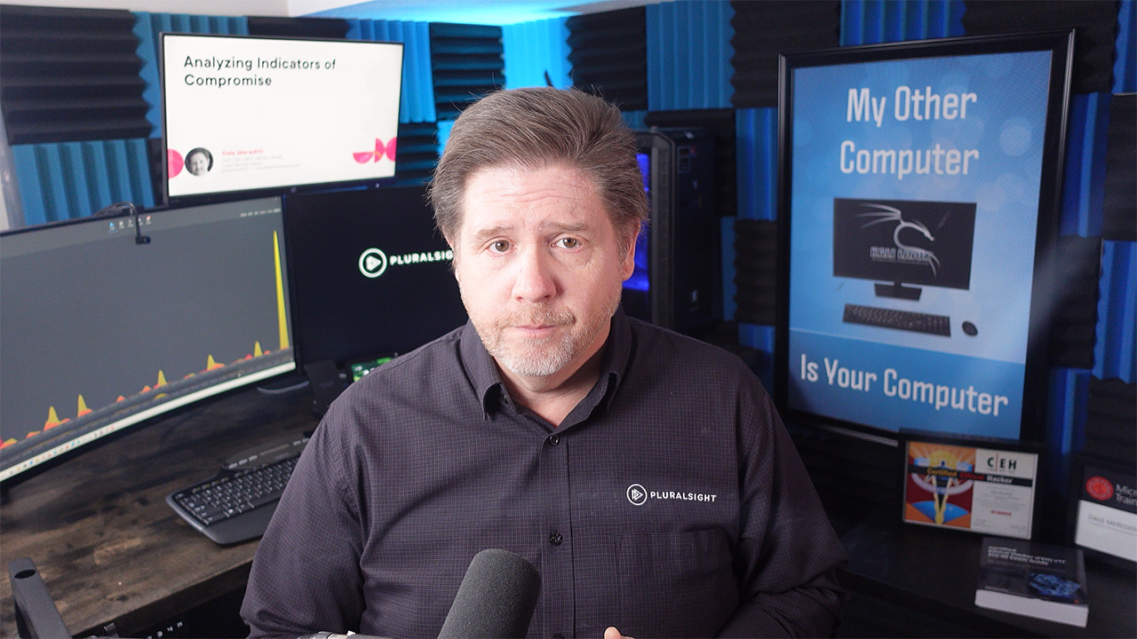Click the microphone in the foreground
The height and width of the screenshot is (639, 1137).
489,595
